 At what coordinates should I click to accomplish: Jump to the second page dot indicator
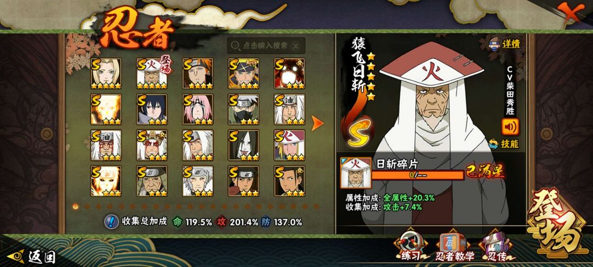pyautogui.click(x=87, y=207)
